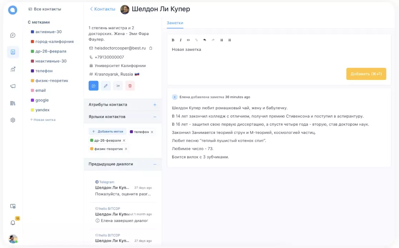The image size is (399, 248).
Task: Insert numbered list in note editor
Action: (x=230, y=40)
